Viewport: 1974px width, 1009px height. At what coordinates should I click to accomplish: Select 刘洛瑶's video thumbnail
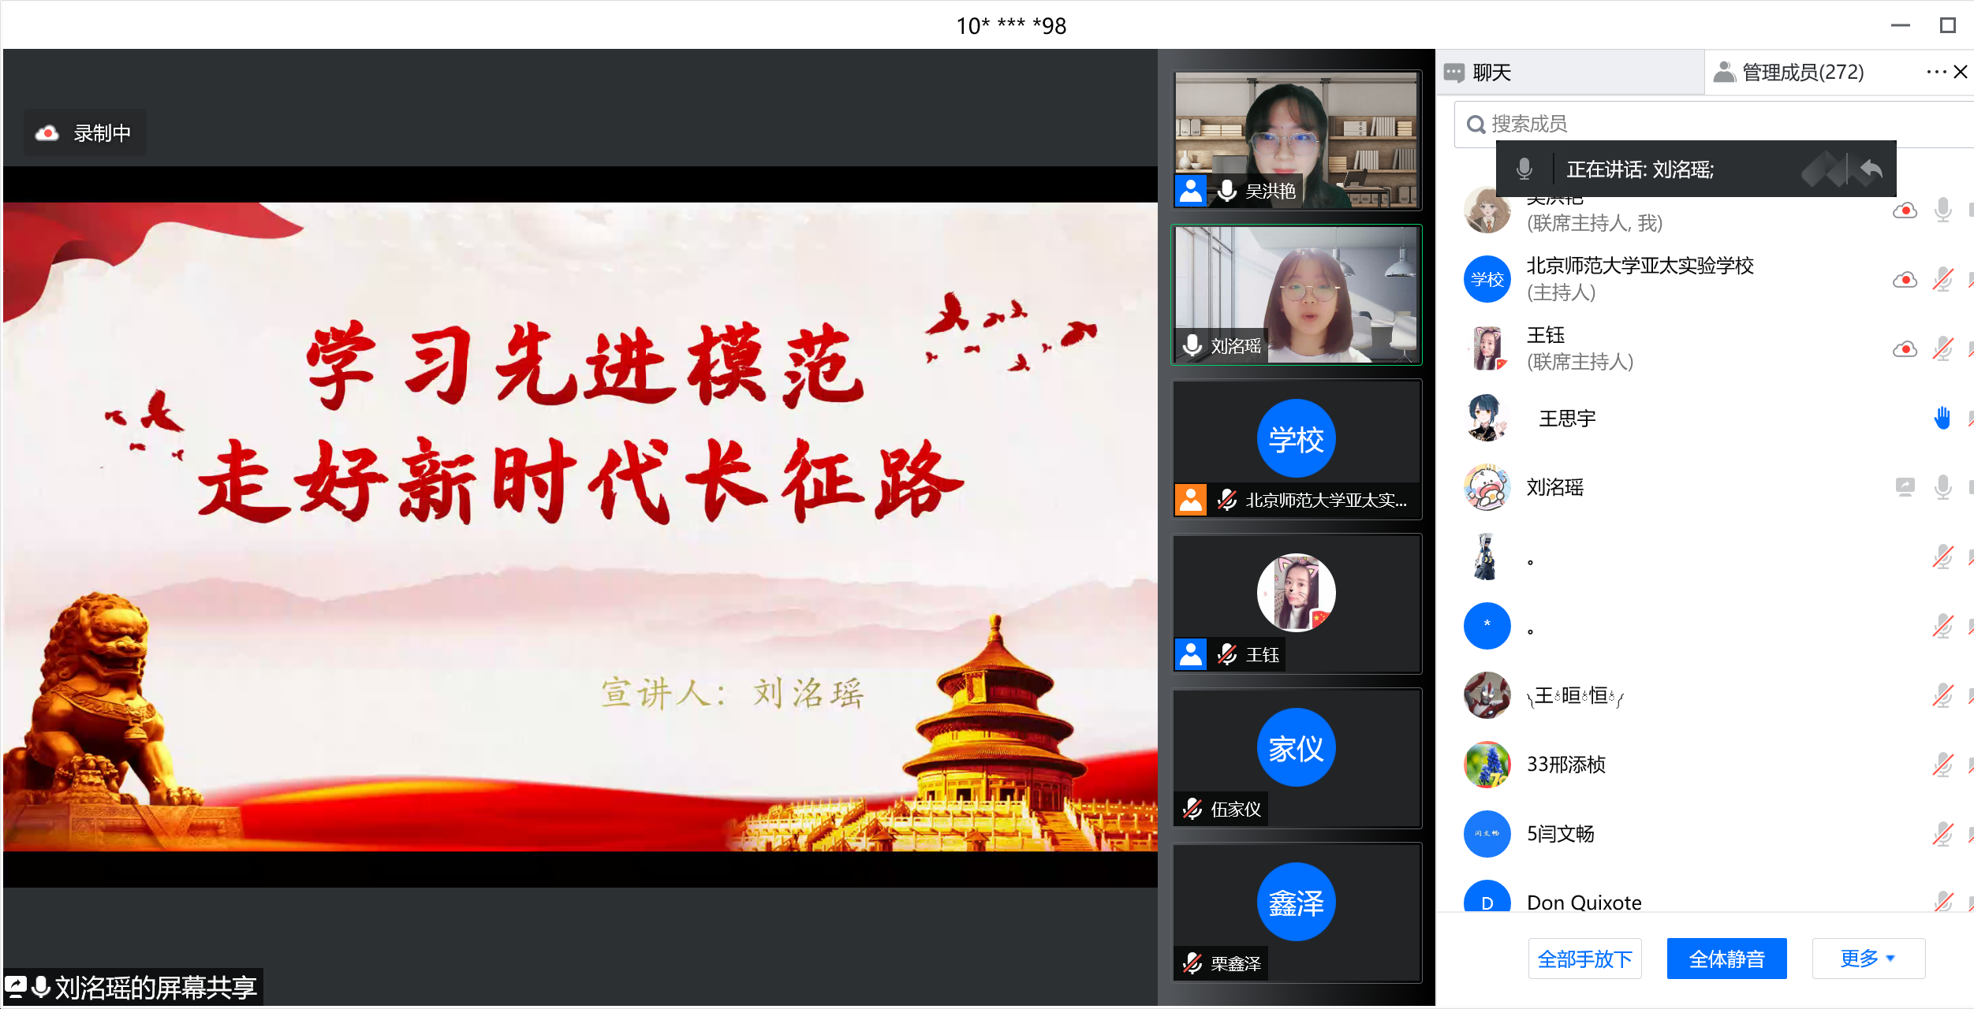click(1297, 295)
